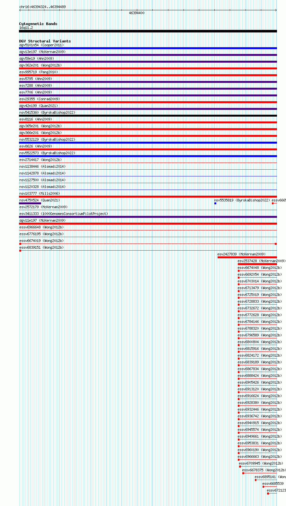
Task: Click esv8116 (Ahn2009) label
Action: [x=36, y=119]
